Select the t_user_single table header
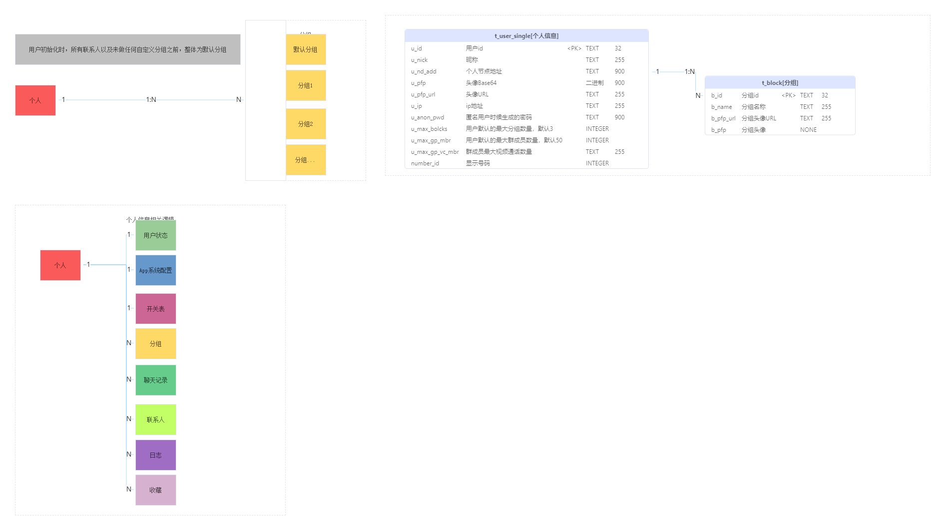 point(526,36)
